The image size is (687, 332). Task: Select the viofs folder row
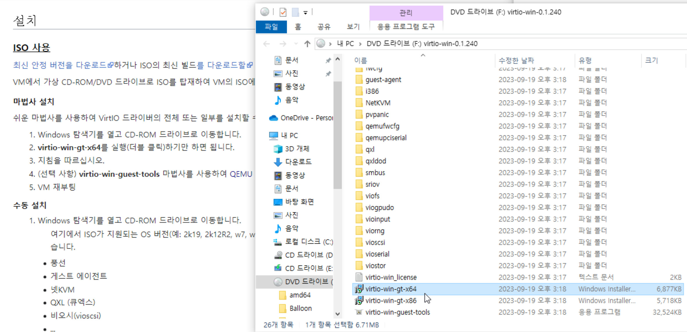pyautogui.click(x=518, y=196)
